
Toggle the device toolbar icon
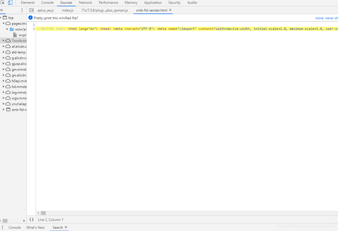point(10,3)
